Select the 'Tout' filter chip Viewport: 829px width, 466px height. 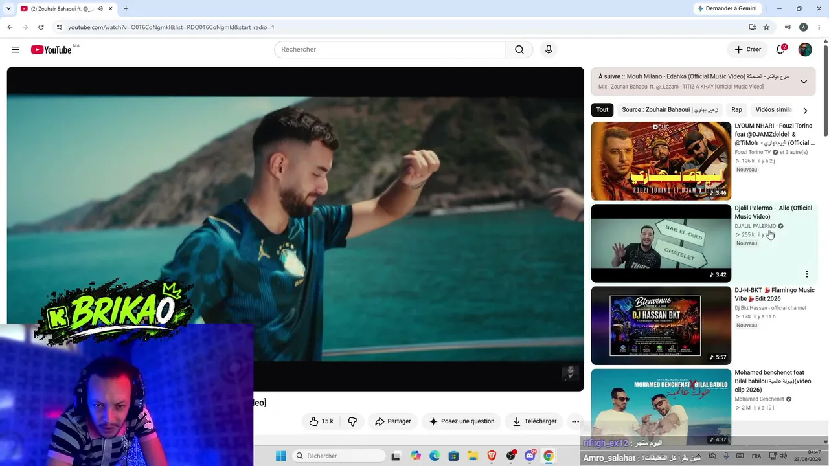[602, 110]
